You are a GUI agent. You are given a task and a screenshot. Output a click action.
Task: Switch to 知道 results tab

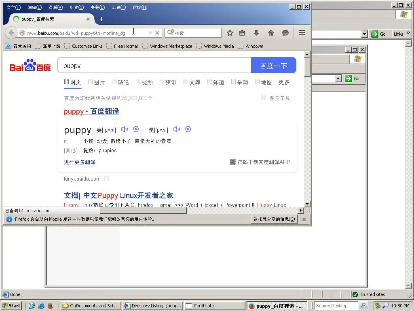(x=216, y=82)
